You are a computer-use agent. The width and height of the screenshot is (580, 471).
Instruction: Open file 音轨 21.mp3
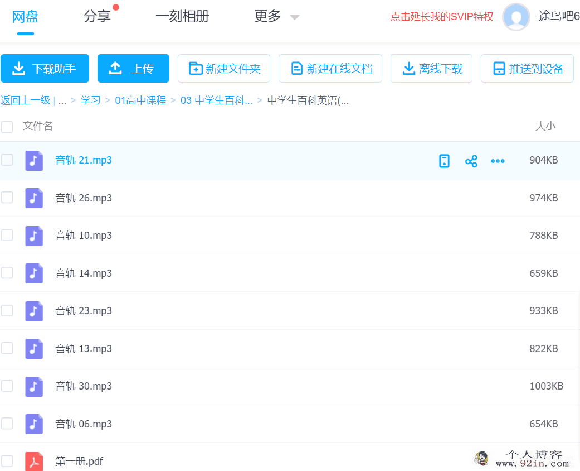click(x=84, y=160)
